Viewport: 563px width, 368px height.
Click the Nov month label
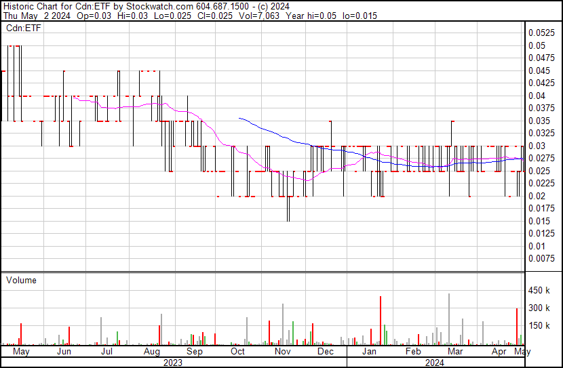pos(283,351)
